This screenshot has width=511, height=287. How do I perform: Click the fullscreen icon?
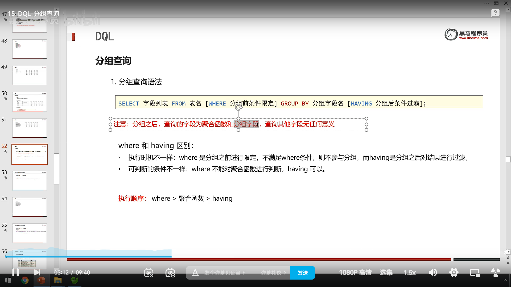[495, 273]
